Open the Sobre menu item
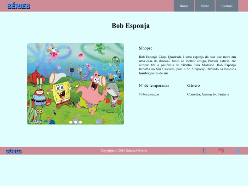Image resolution: width=248 pixels, height=186 pixels. pos(205,6)
